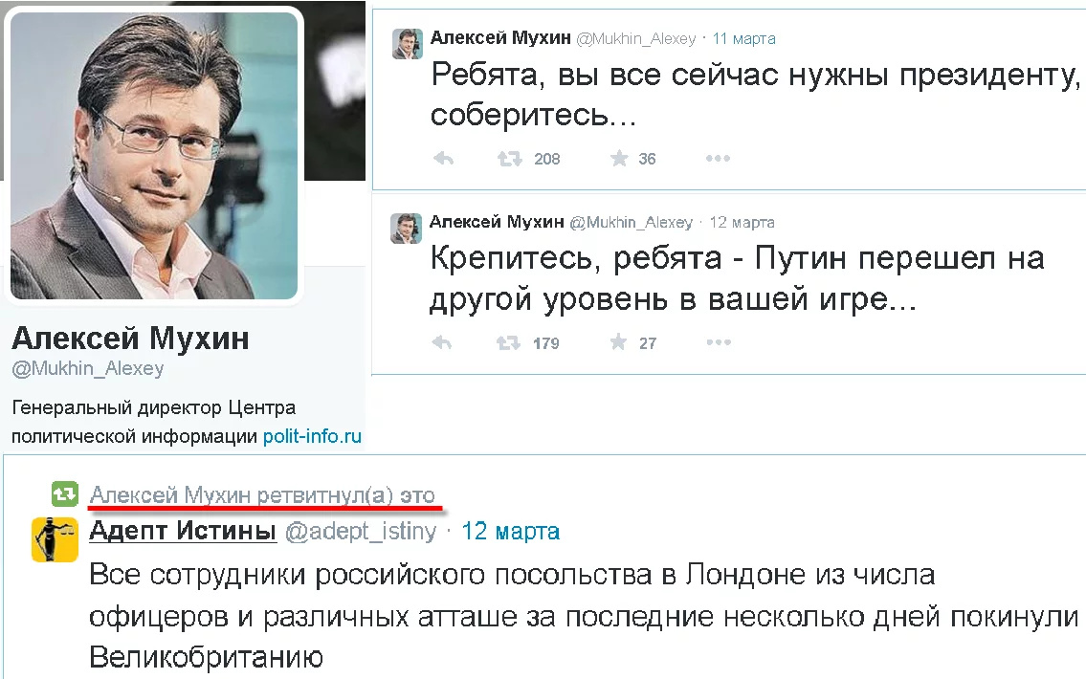
Task: Click Алексей Мухин ретвитнул(а) это link
Action: (x=262, y=494)
